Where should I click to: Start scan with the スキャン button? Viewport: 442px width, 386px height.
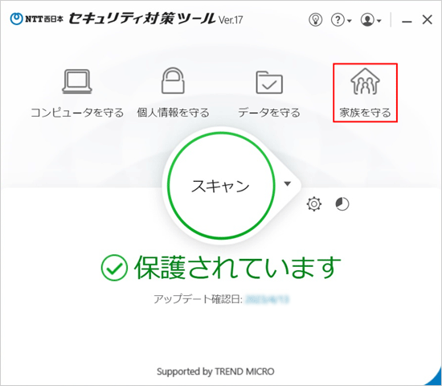coord(221,186)
